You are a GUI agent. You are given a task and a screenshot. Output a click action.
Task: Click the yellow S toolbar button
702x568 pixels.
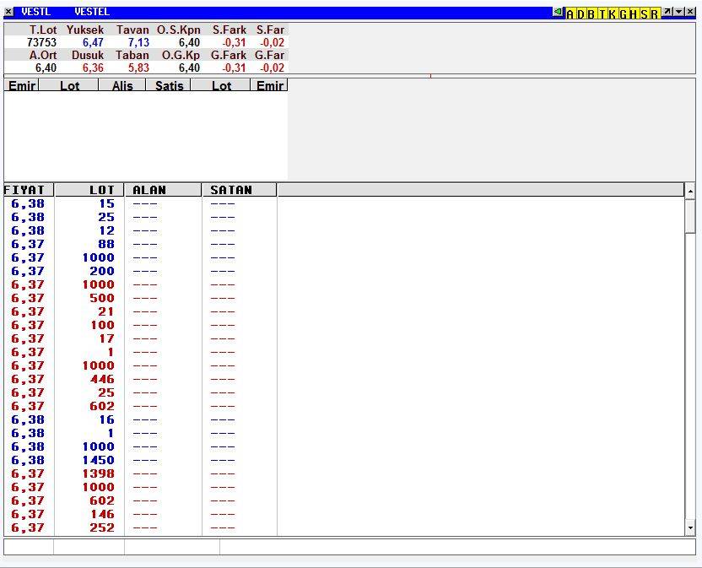(645, 14)
